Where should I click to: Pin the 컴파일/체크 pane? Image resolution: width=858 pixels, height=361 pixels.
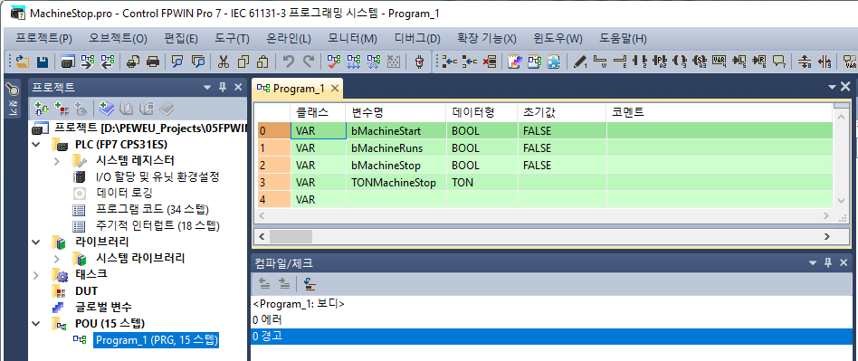pos(827,263)
